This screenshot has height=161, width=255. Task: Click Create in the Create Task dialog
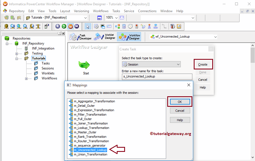(x=203, y=64)
